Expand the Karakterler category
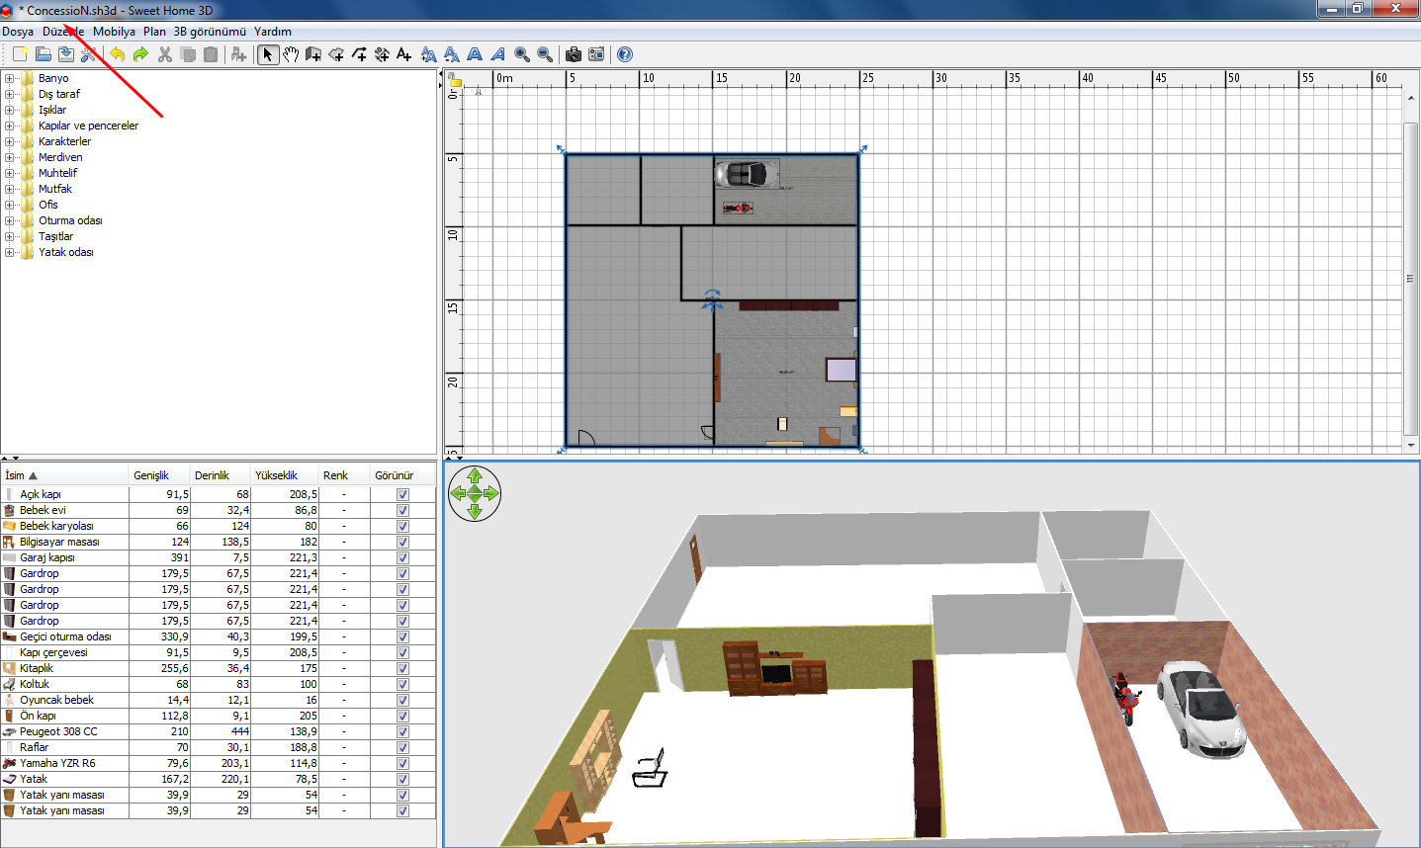Screen dimensions: 1421x848 click(x=10, y=141)
